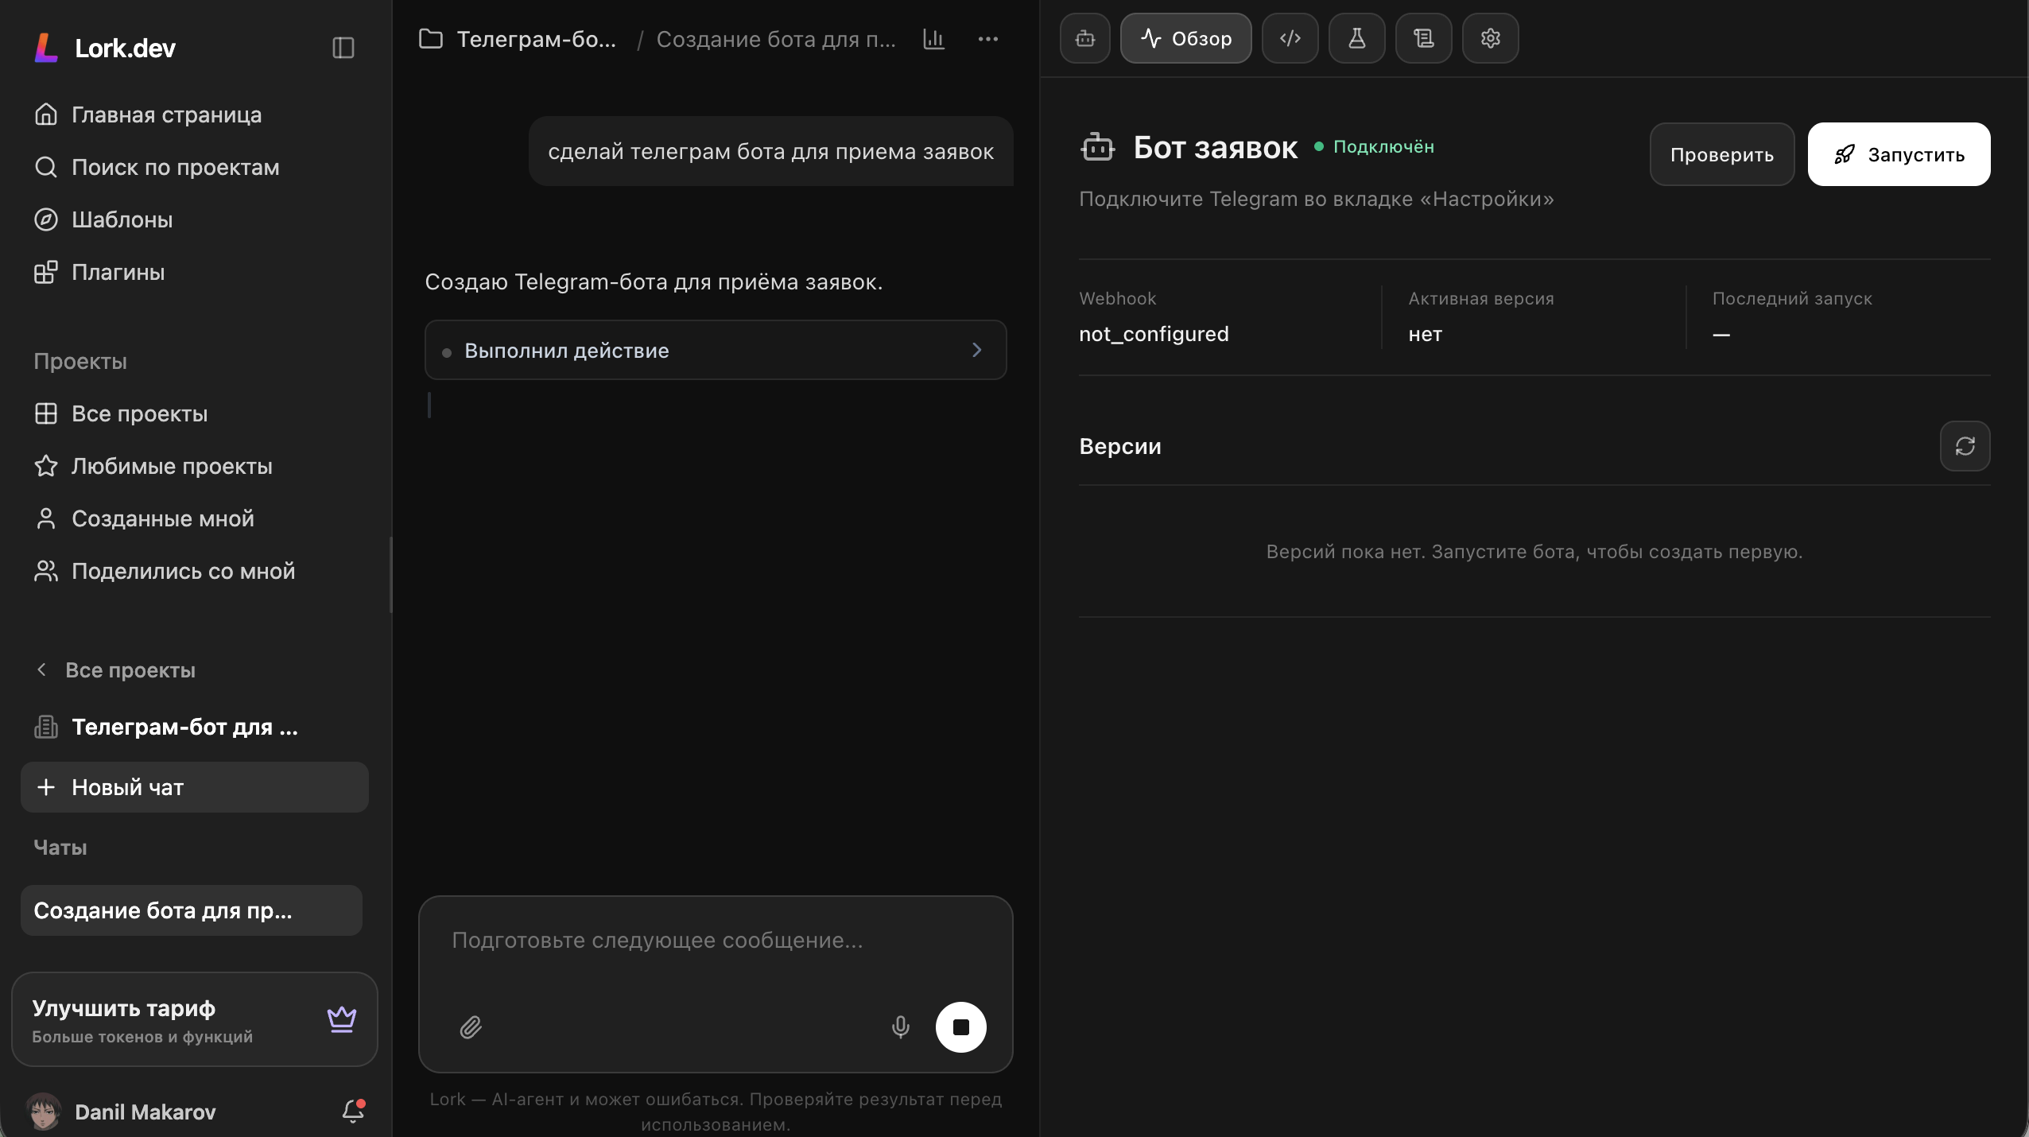Screen dimensions: 2029x1137
Task: Click the Подключён status label
Action: pyautogui.click(x=1383, y=147)
